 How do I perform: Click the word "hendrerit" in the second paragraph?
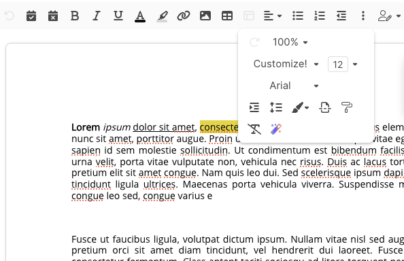pyautogui.click(x=293, y=250)
